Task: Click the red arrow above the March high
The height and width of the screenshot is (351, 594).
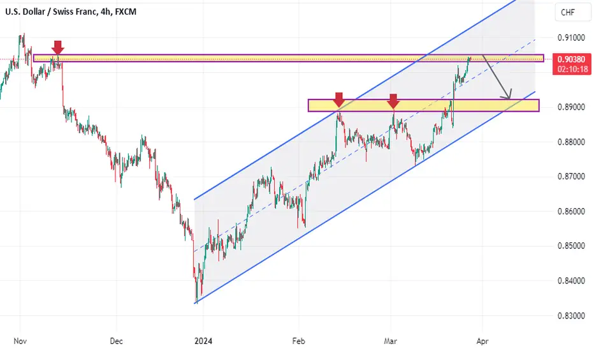Action: [x=393, y=101]
